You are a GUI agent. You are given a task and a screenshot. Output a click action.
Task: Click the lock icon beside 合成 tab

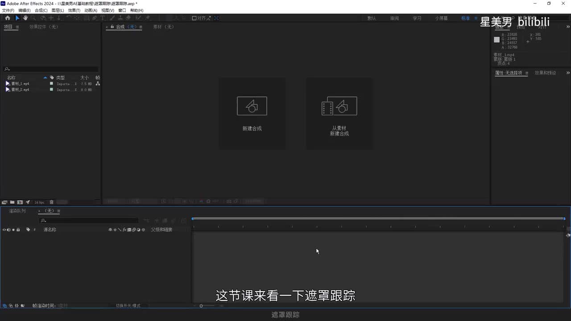[112, 27]
